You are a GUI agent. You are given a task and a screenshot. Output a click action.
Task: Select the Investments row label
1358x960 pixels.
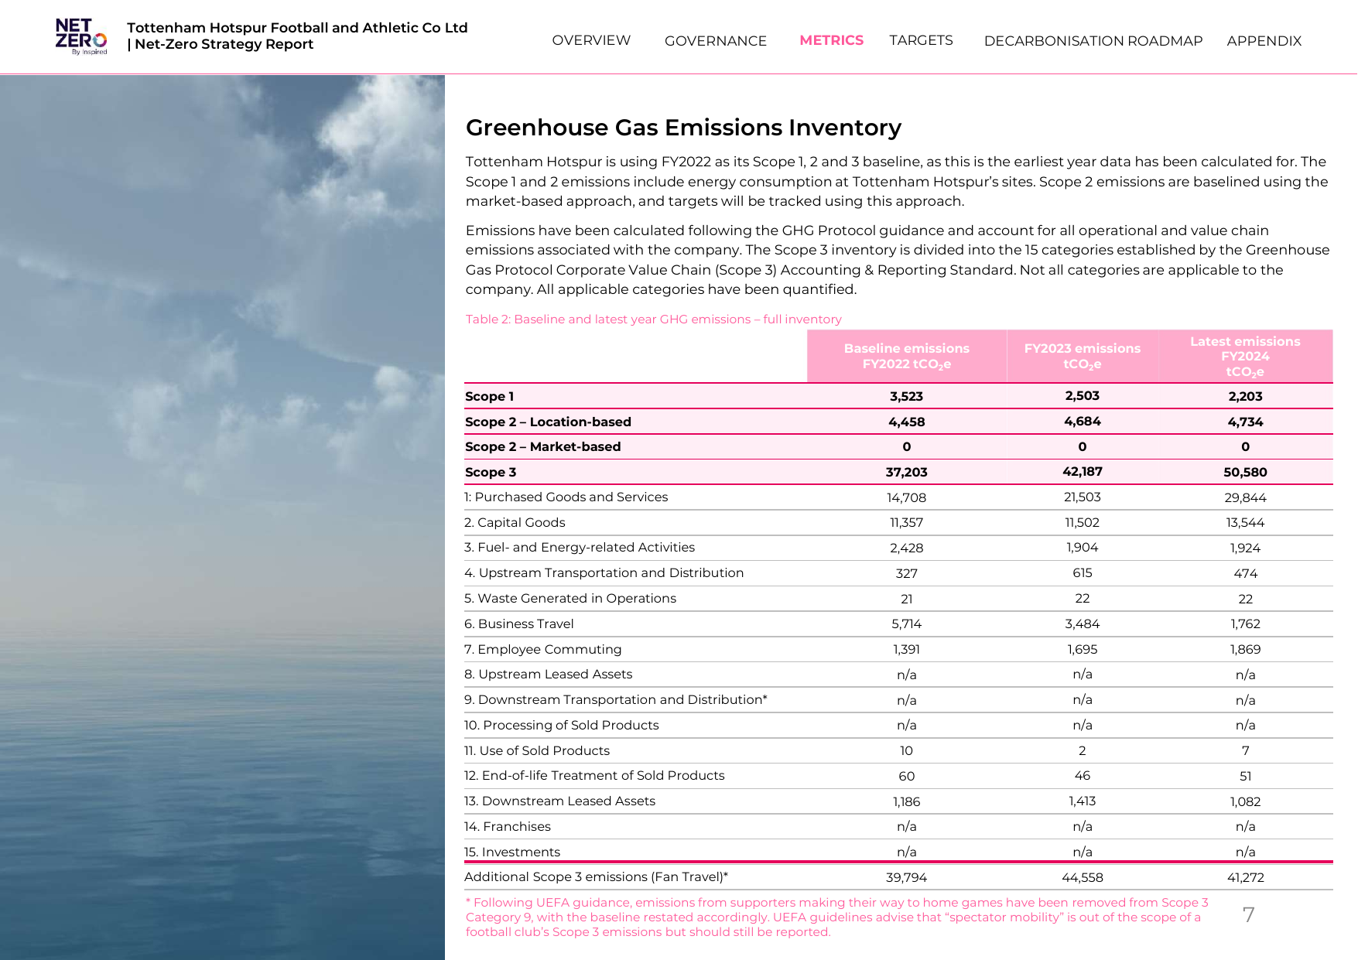tap(512, 852)
